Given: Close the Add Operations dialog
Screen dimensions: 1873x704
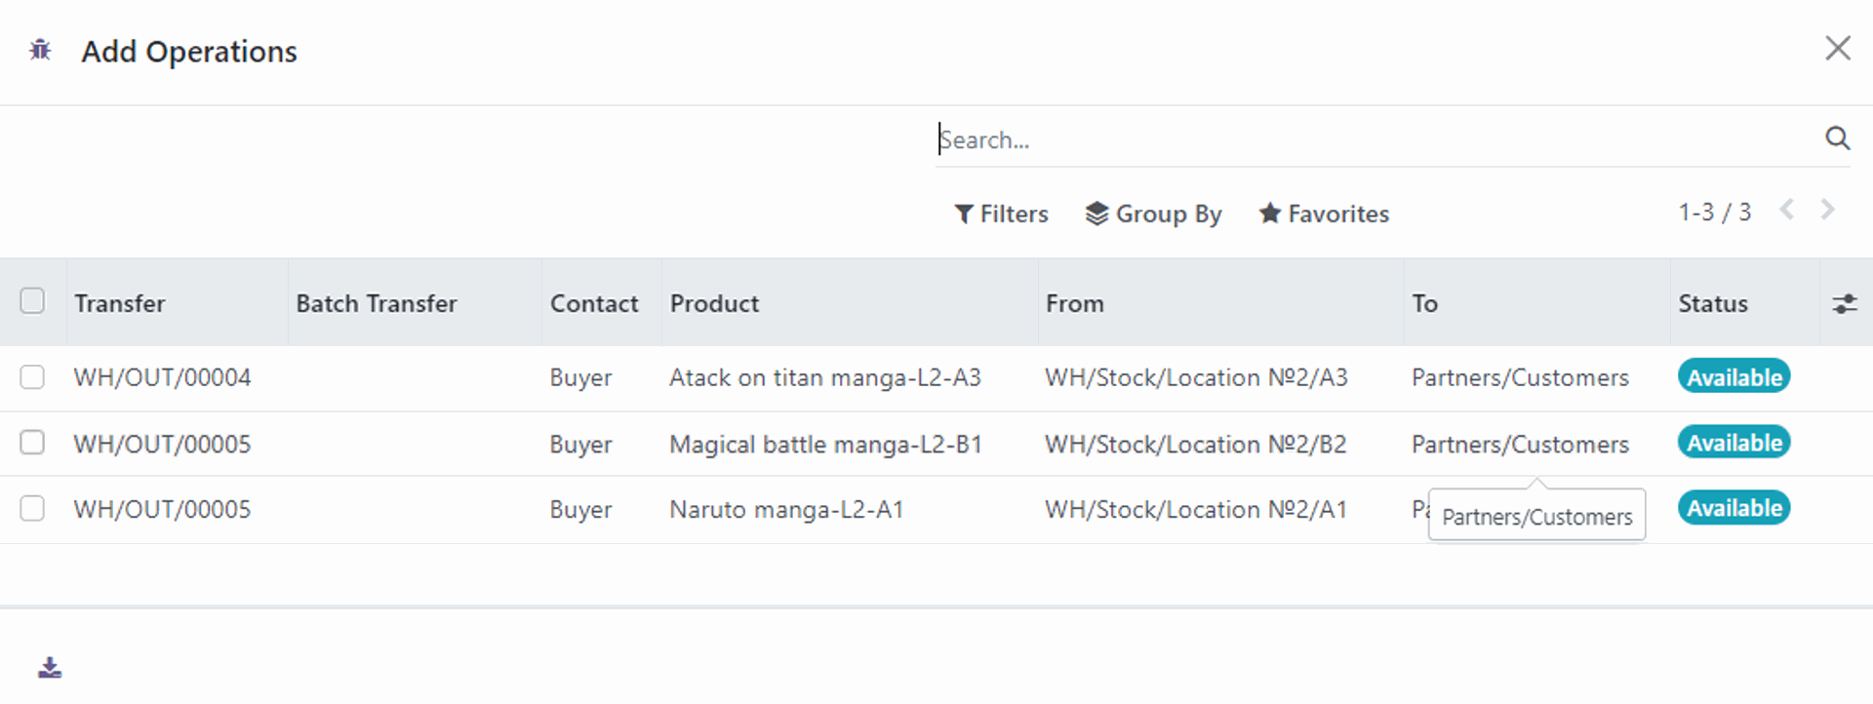Looking at the screenshot, I should coord(1837,49).
